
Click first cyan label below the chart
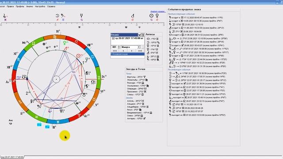(x=39, y=125)
